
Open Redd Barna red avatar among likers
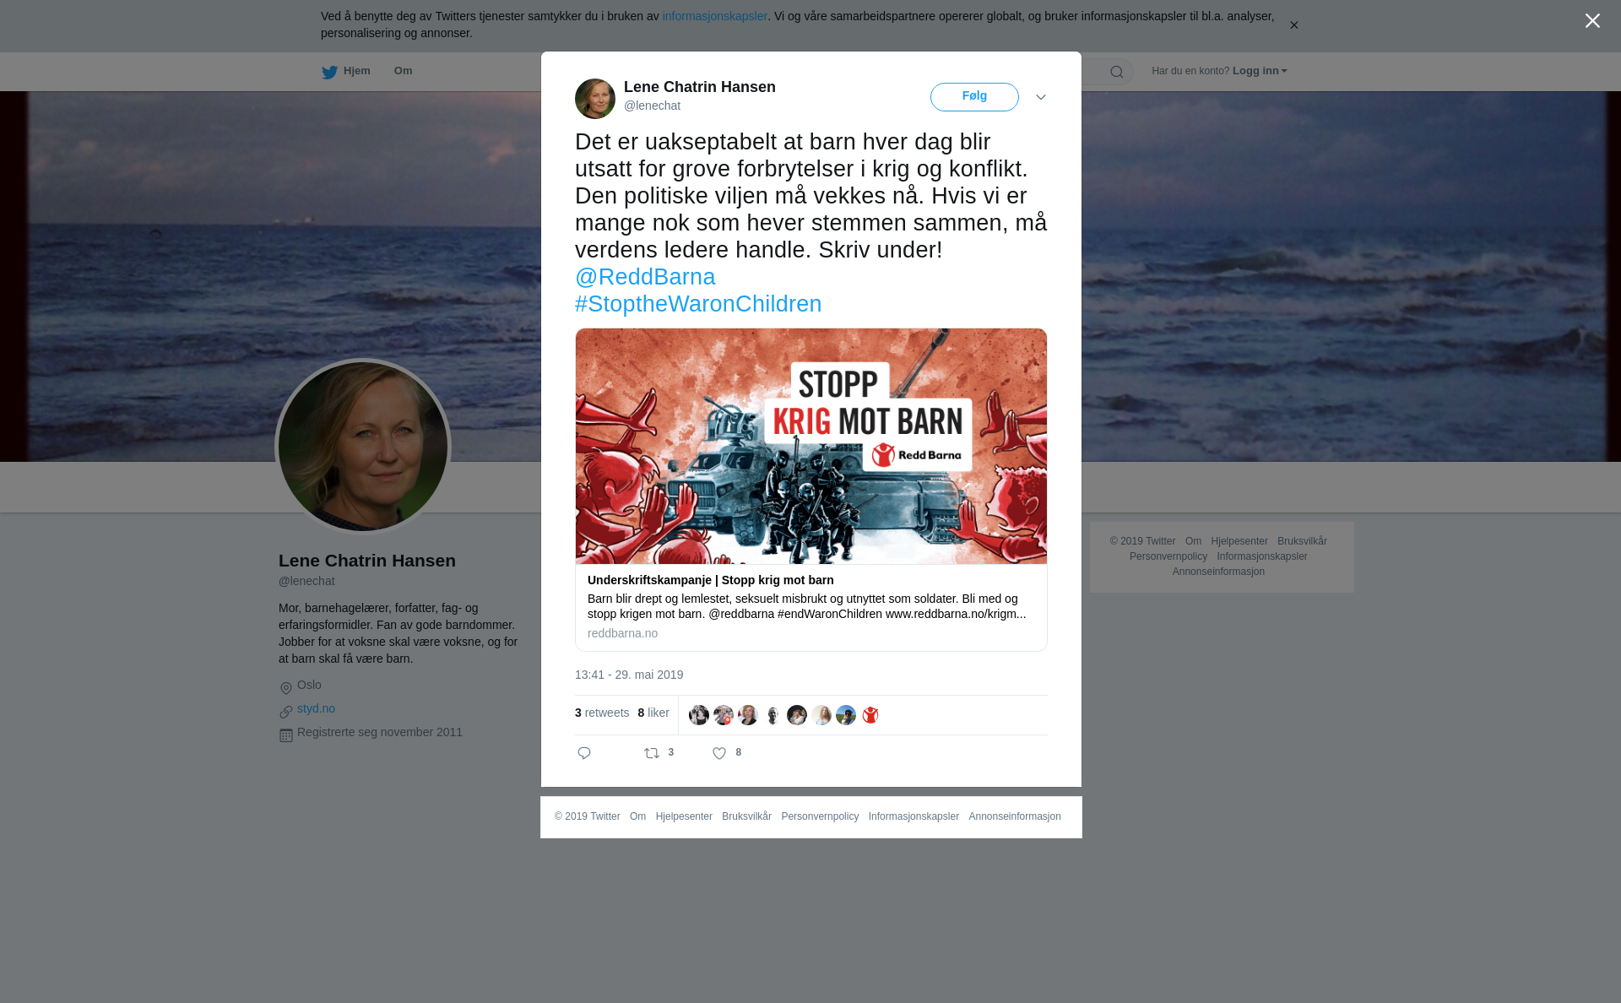(x=870, y=715)
